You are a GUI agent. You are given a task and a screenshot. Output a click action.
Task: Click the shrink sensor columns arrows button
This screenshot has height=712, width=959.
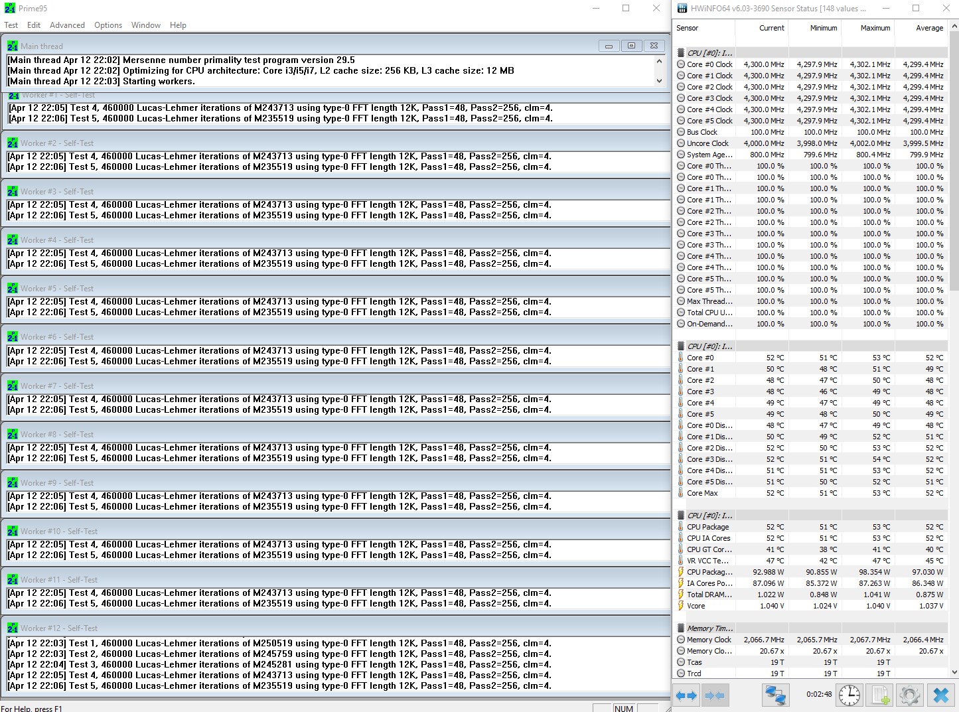714,695
